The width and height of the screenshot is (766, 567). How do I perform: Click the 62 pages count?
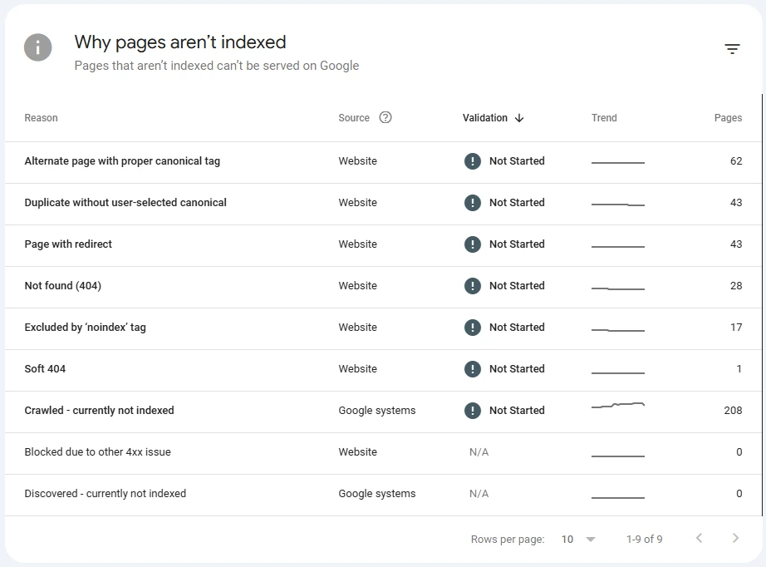(736, 160)
